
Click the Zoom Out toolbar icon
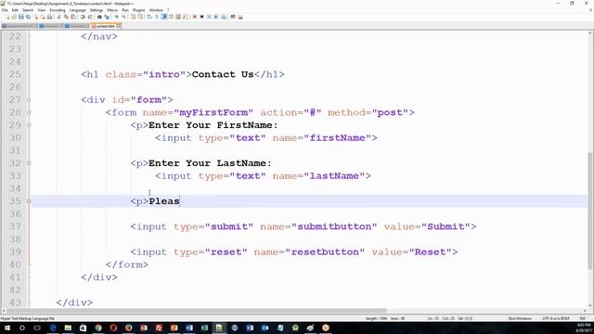[x=123, y=17]
